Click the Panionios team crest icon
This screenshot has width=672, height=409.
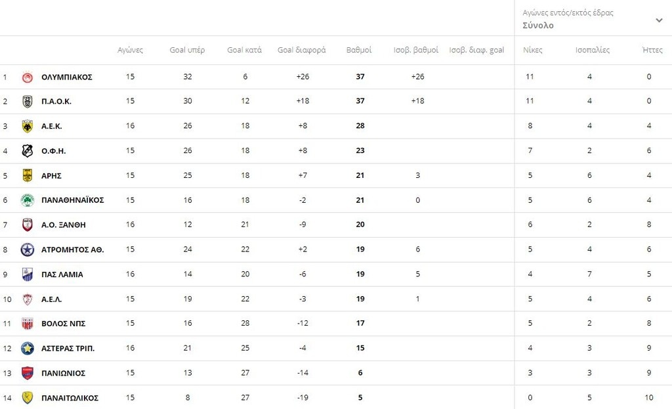pyautogui.click(x=27, y=373)
